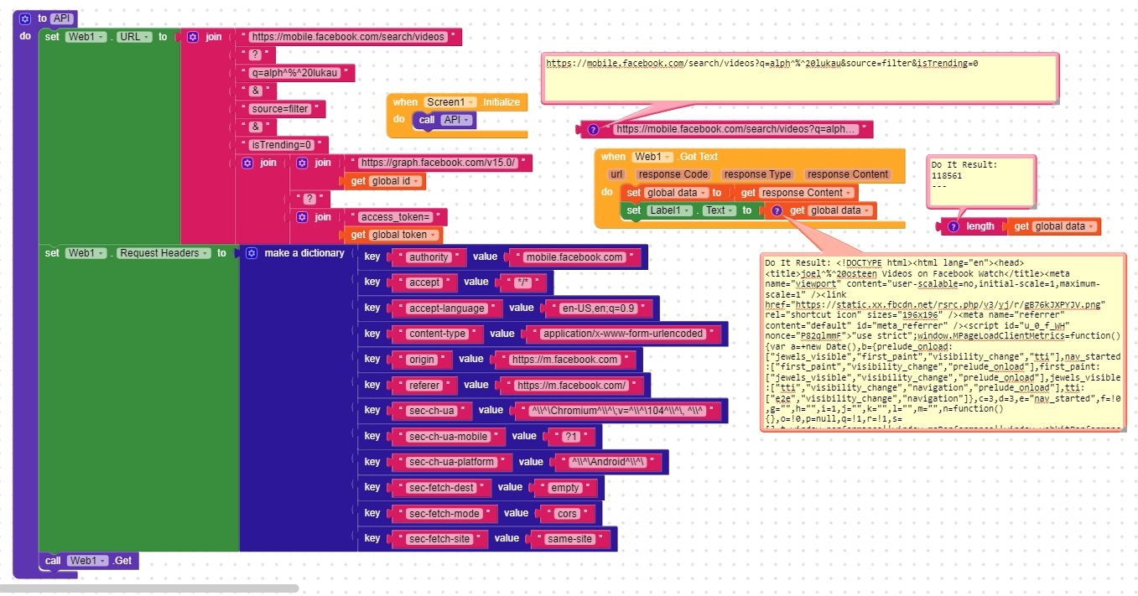Click the horizontal scrollbar at the bottom
Image resolution: width=1138 pixels, height=596 pixels.
(x=151, y=588)
